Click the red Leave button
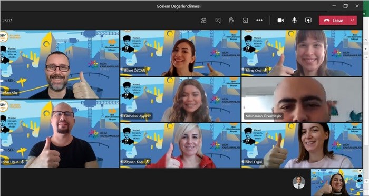Screen dimensions: 369x196 click(333, 21)
